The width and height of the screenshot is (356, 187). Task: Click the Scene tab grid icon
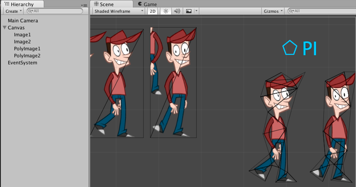[96, 4]
